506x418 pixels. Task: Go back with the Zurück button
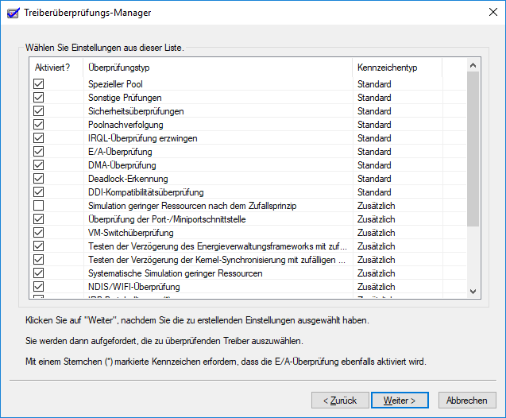pyautogui.click(x=339, y=400)
